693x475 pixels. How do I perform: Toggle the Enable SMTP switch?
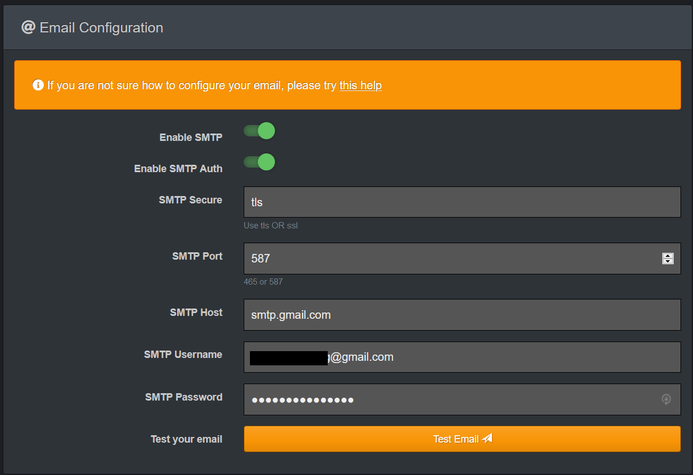click(259, 131)
